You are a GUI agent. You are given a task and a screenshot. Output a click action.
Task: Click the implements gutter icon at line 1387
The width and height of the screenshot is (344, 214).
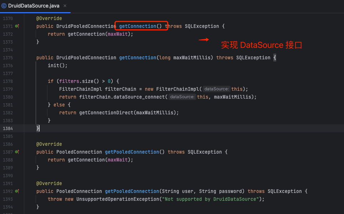pyautogui.click(x=17, y=152)
